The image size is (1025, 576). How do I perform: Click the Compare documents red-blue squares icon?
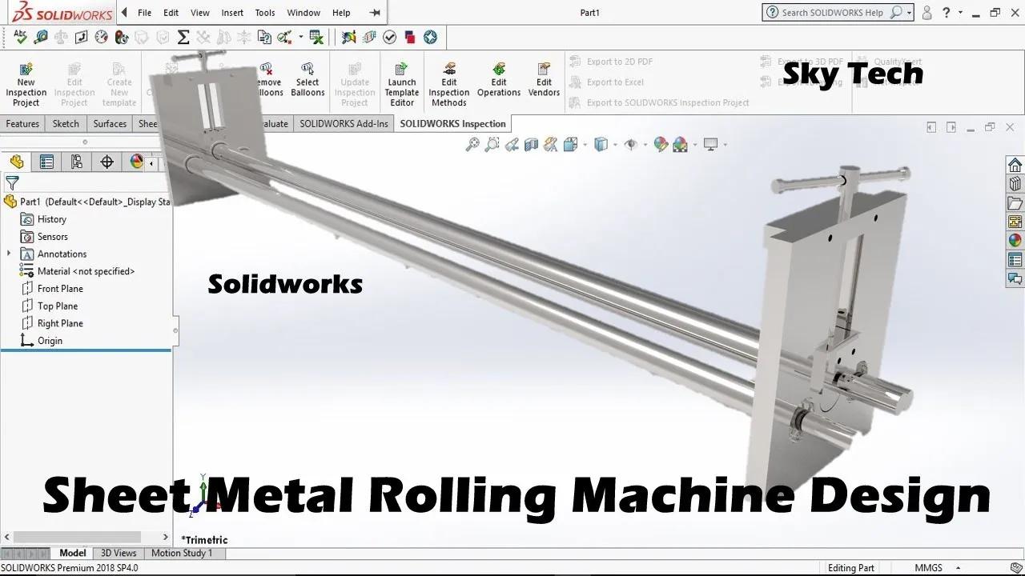tap(410, 37)
